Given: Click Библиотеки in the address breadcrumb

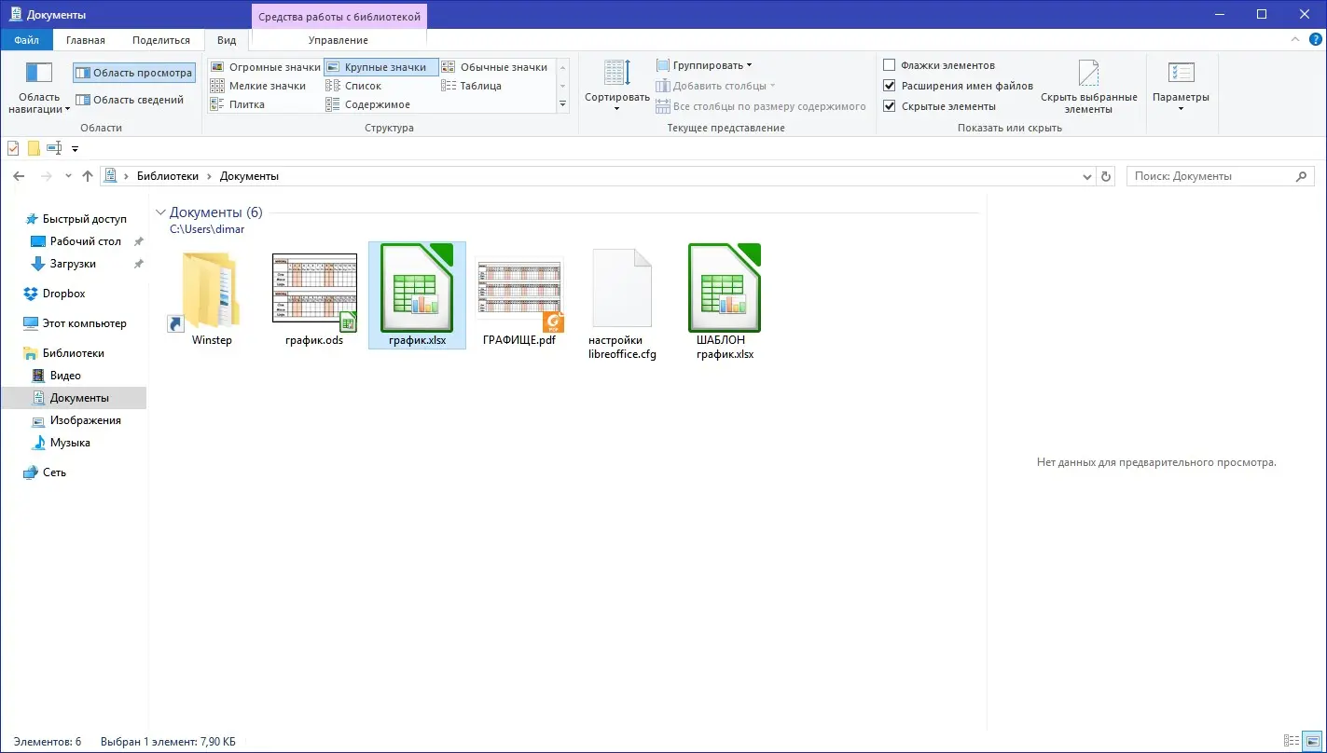Looking at the screenshot, I should coord(167,176).
